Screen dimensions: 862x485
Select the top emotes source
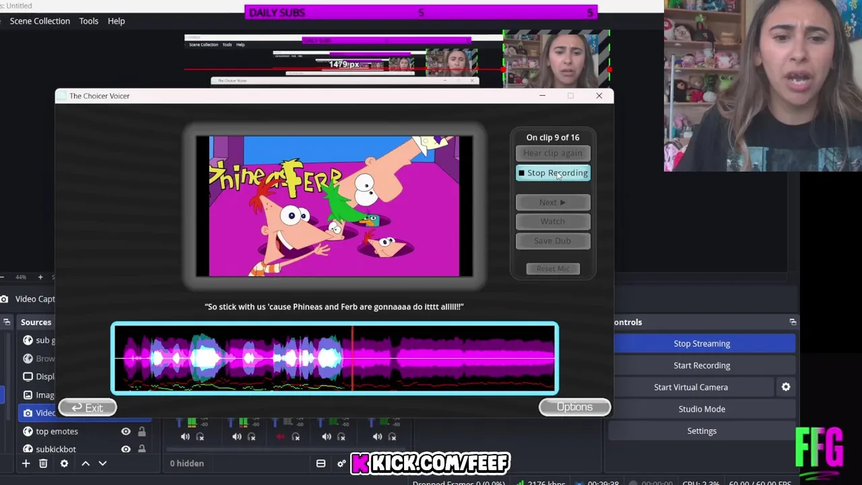click(57, 431)
